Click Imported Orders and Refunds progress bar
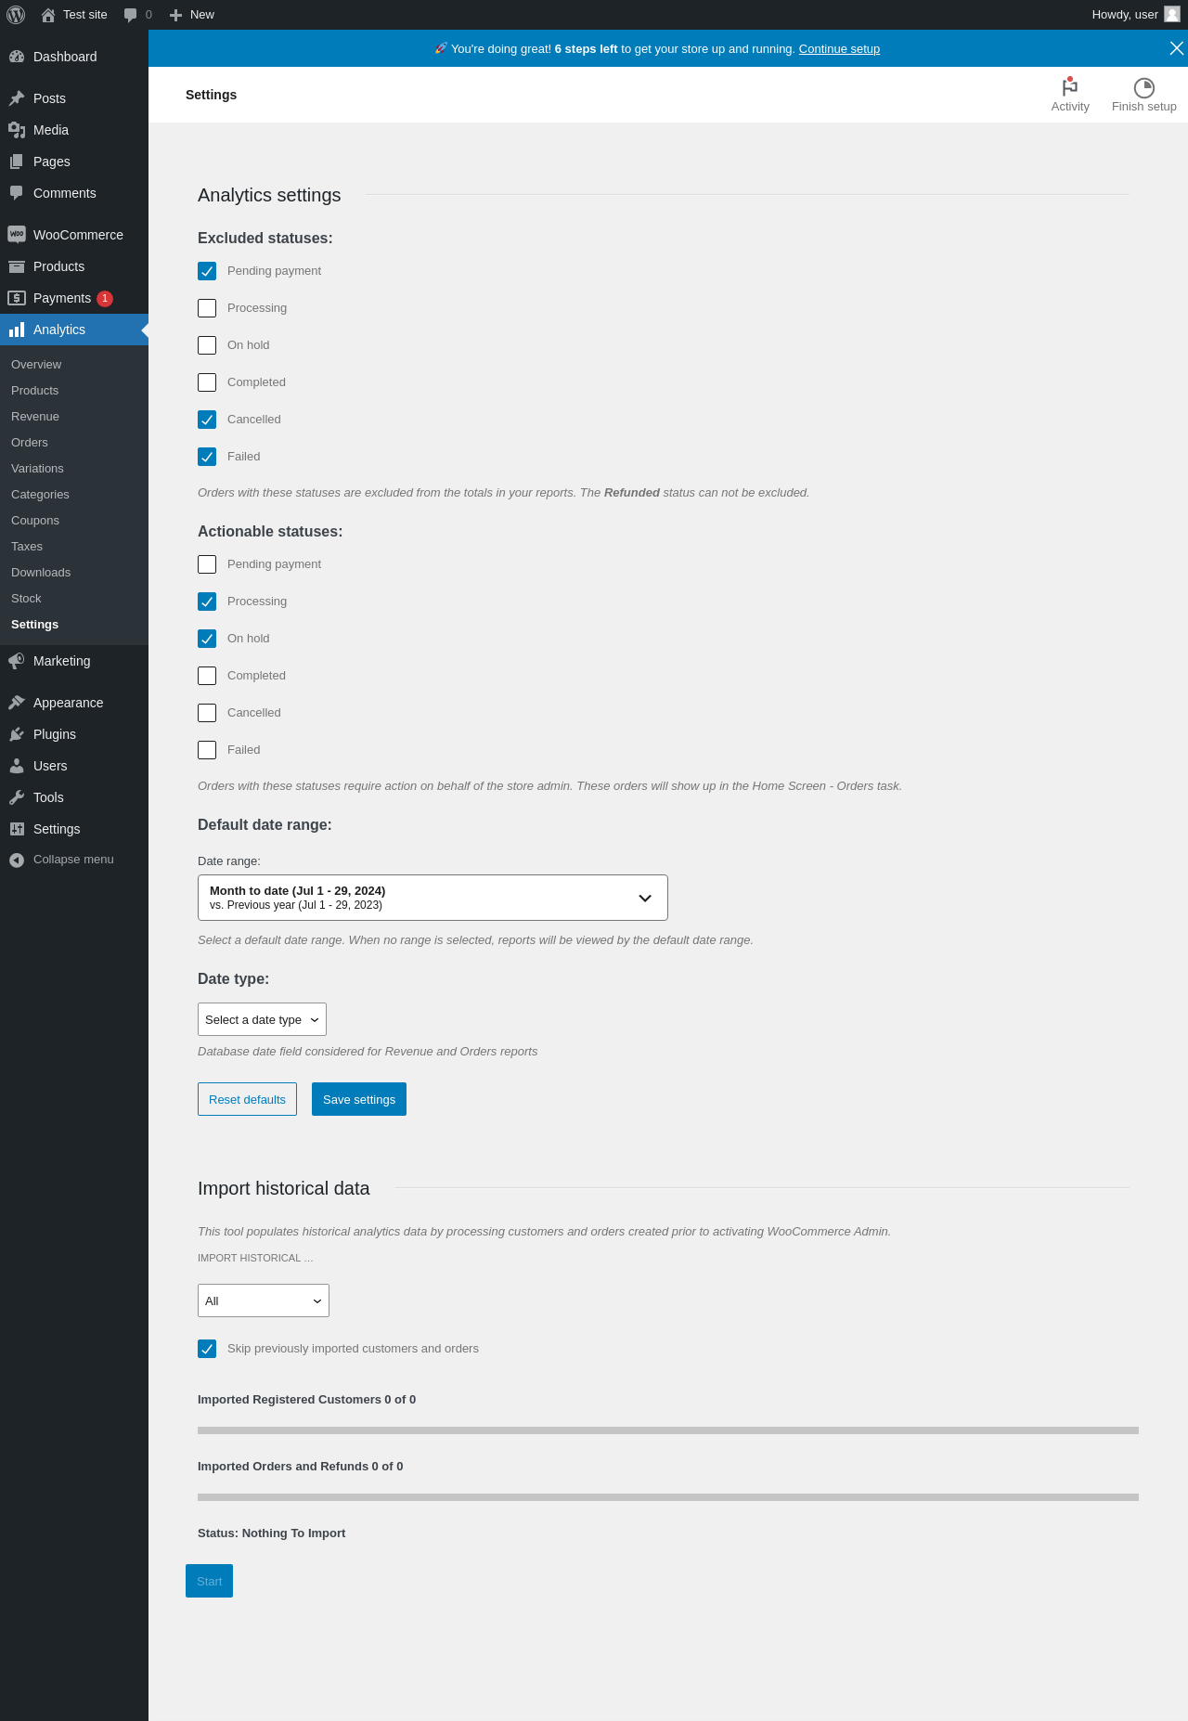This screenshot has height=1721, width=1188. 668,1497
